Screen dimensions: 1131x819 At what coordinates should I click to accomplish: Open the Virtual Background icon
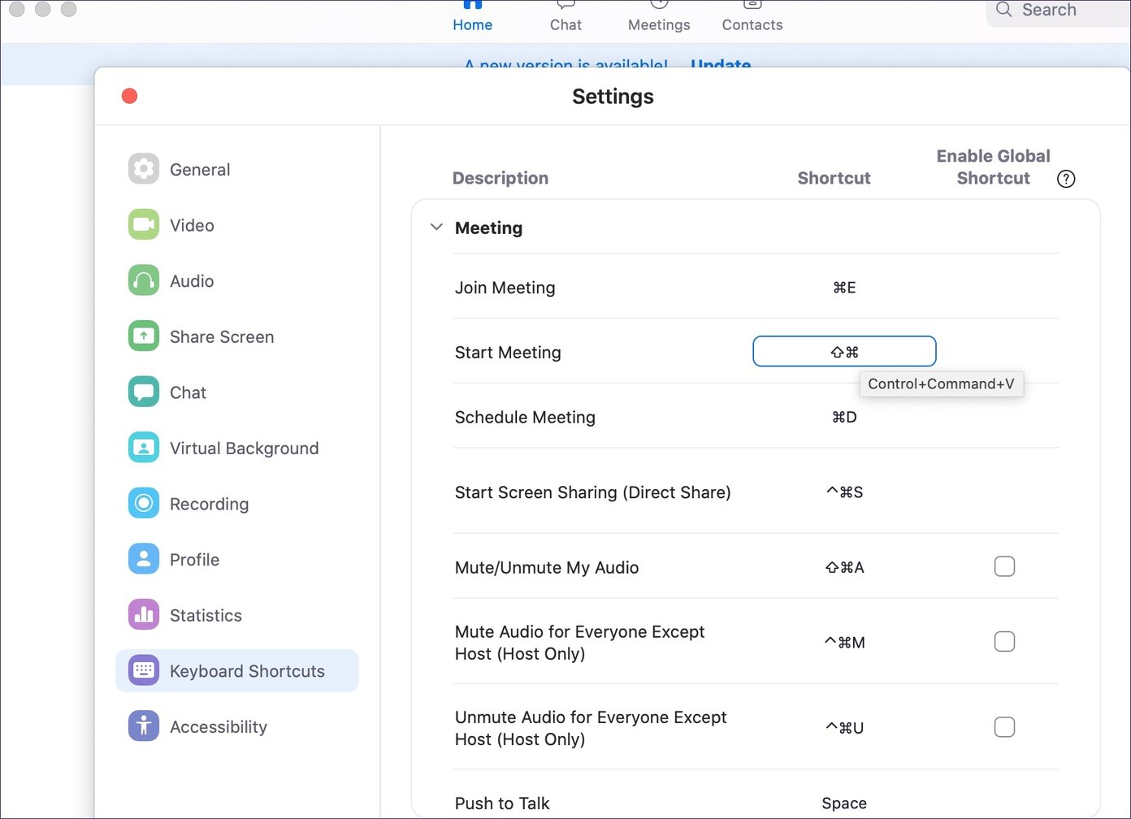(144, 448)
